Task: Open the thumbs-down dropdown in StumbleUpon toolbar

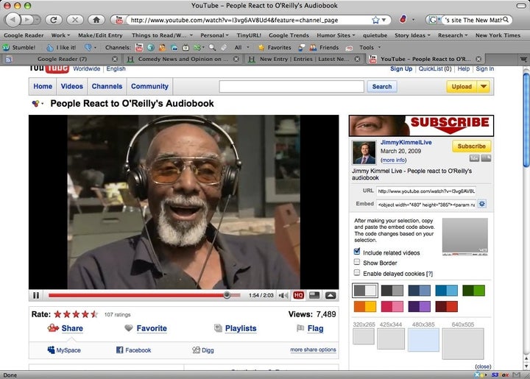Action: coord(91,48)
